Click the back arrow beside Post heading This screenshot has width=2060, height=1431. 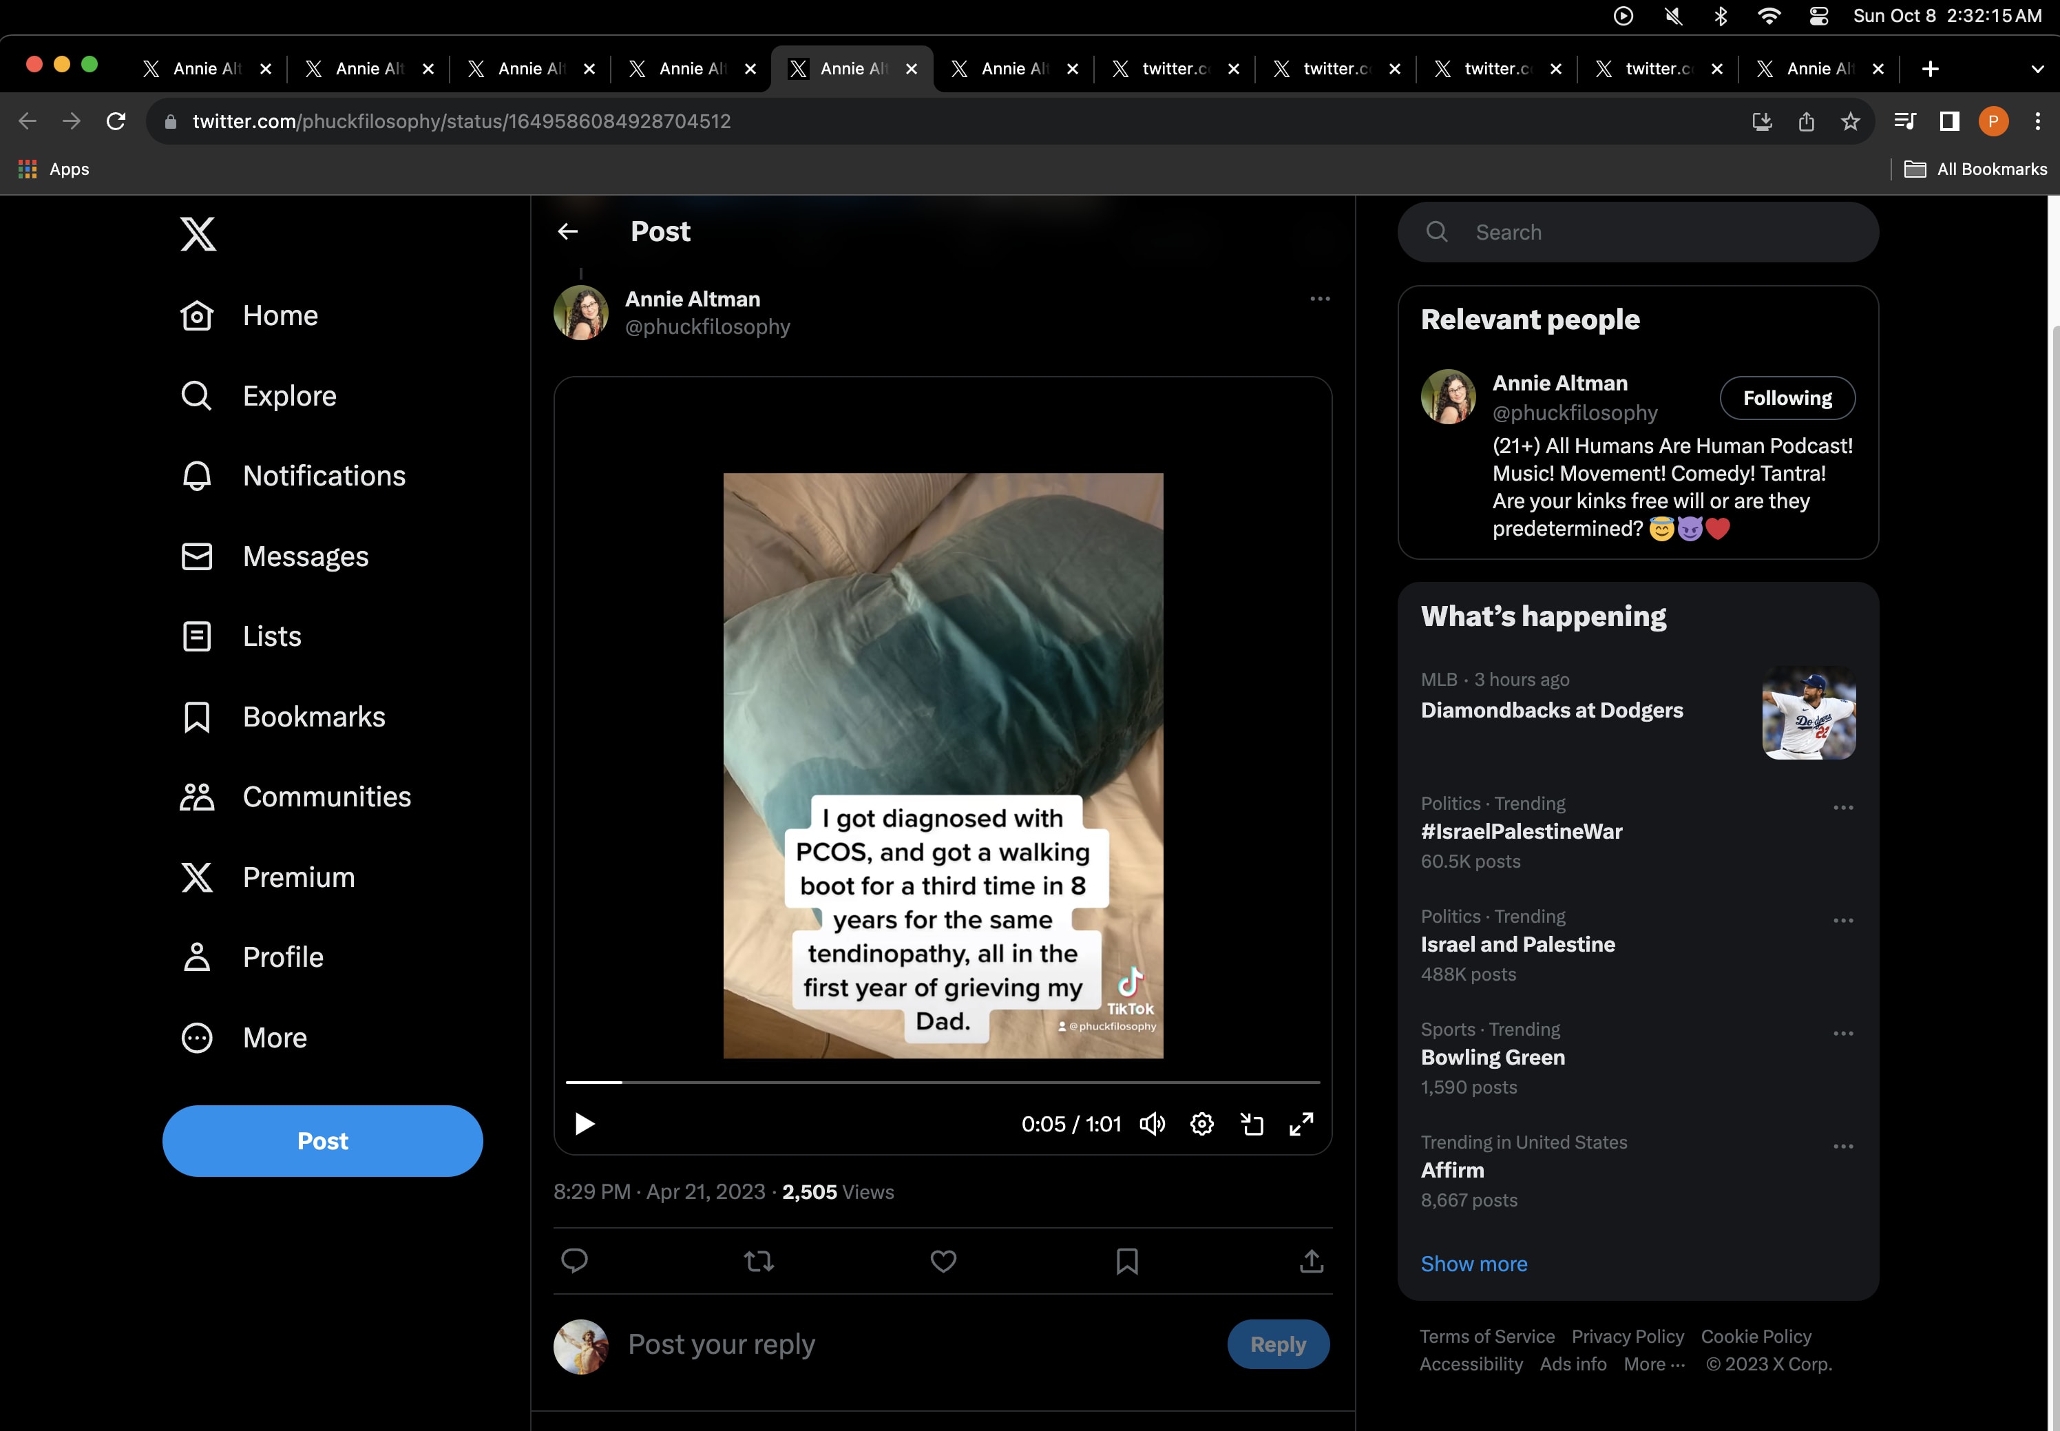click(567, 231)
